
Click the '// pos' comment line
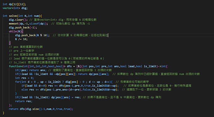click(x=26, y=47)
